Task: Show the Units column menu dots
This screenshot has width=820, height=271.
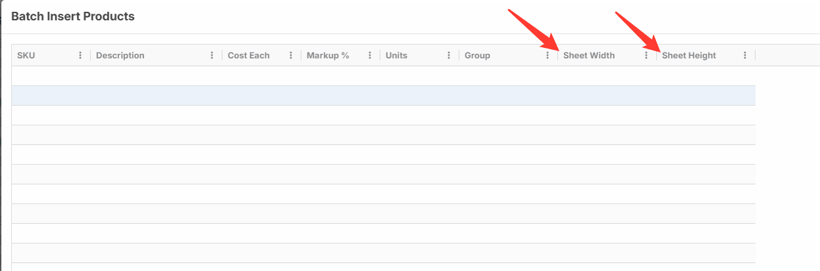Action: (449, 56)
